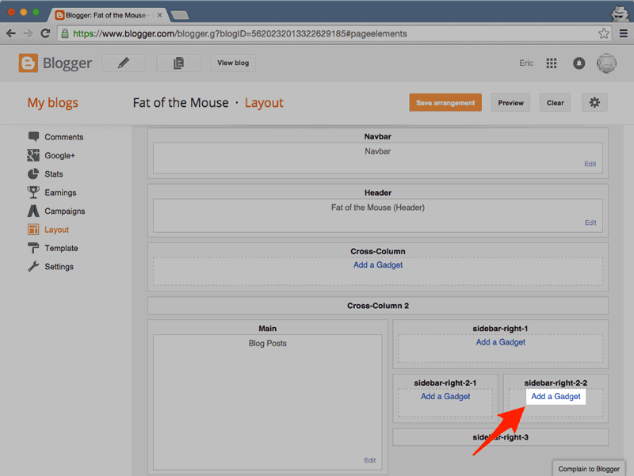Click the Eric account name
This screenshot has height=476, width=634.
point(526,63)
